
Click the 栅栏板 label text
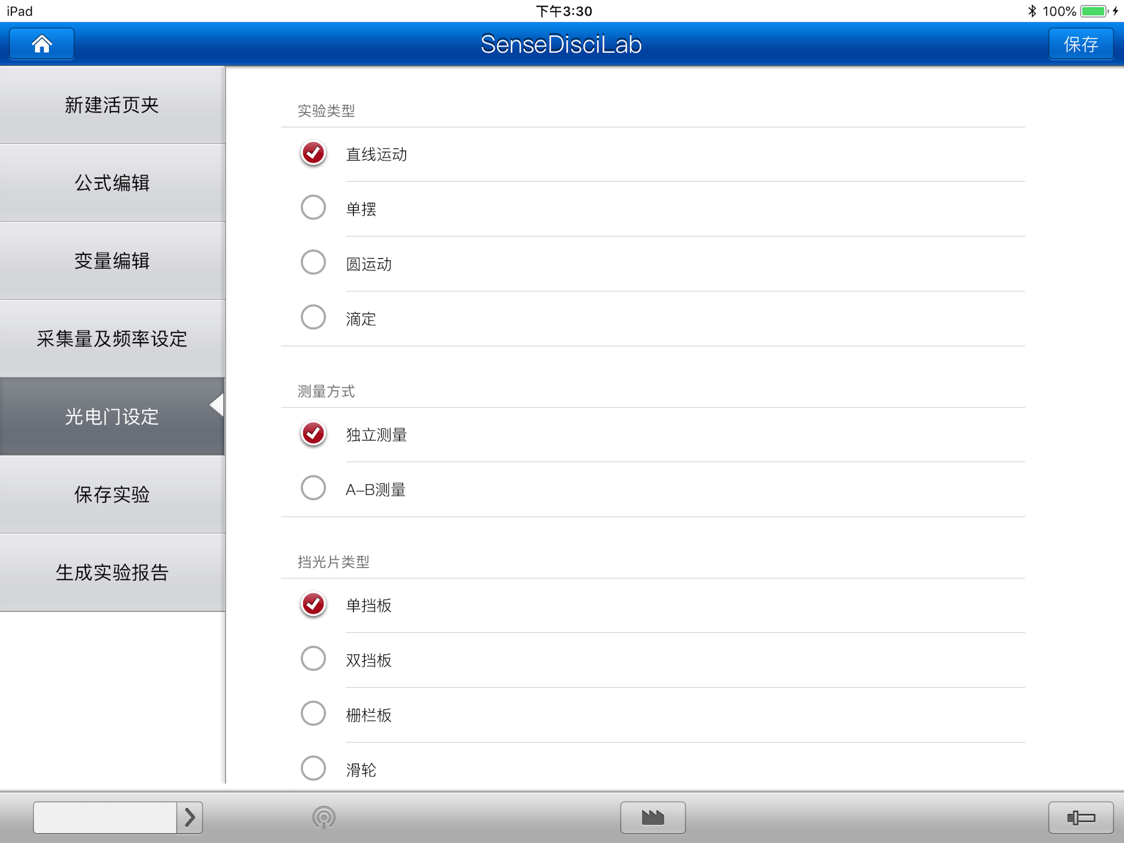coord(369,715)
